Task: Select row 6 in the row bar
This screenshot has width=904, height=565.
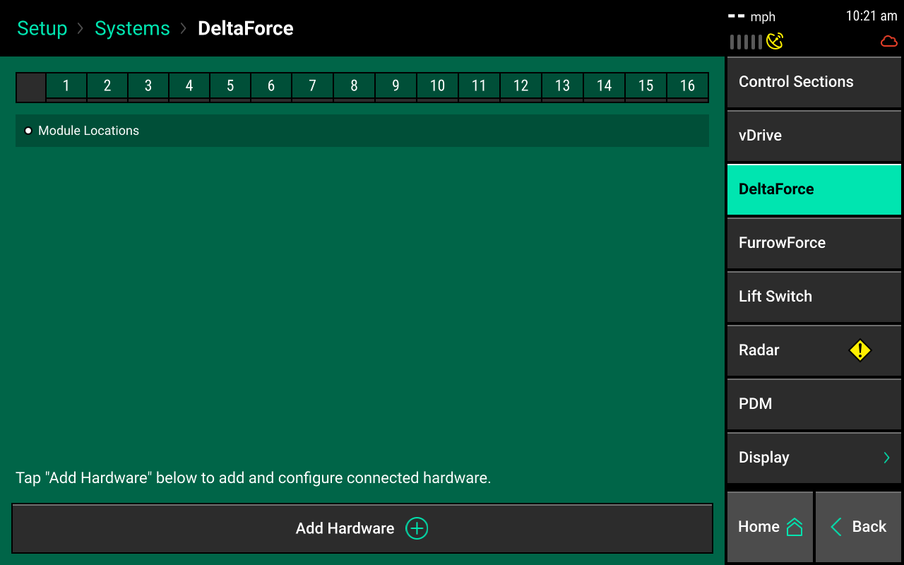Action: (271, 86)
